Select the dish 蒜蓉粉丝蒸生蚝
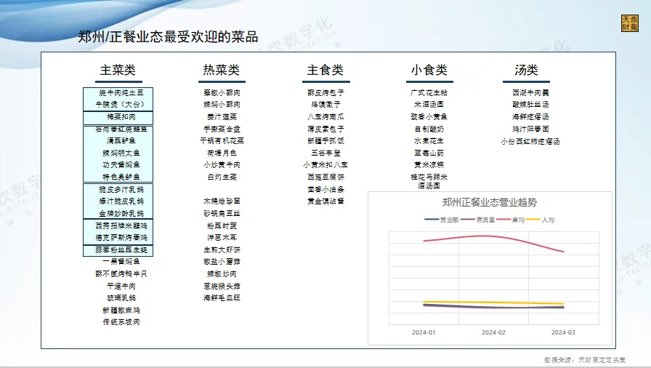This screenshot has height=368, width=651. pos(121,250)
